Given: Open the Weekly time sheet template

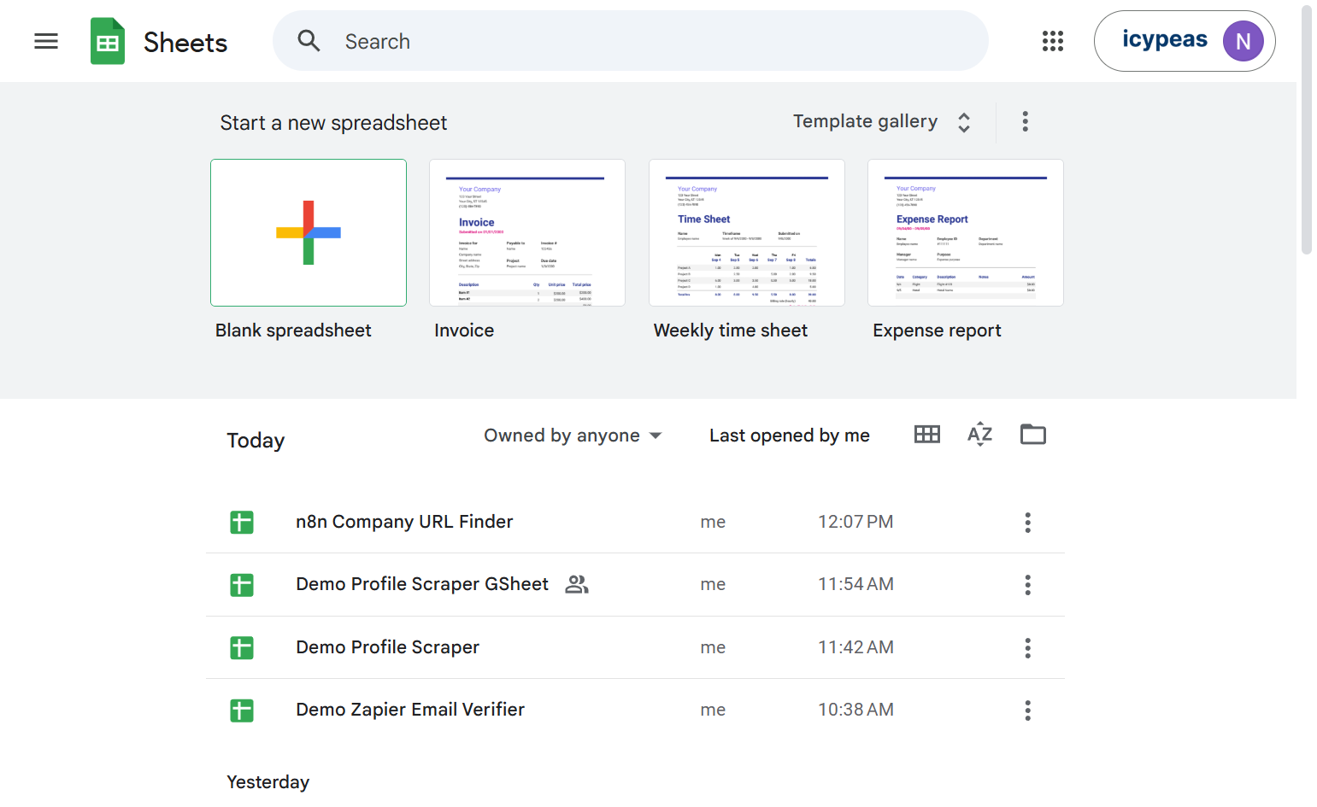Looking at the screenshot, I should click(747, 232).
